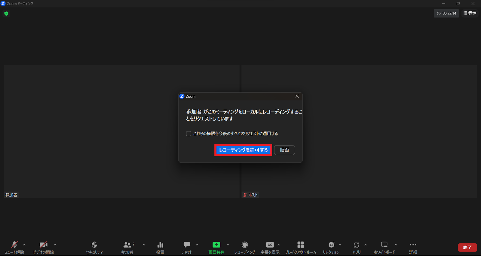The image size is (481, 256).
Task: Open Breakout Rooms icon
Action: click(x=300, y=245)
